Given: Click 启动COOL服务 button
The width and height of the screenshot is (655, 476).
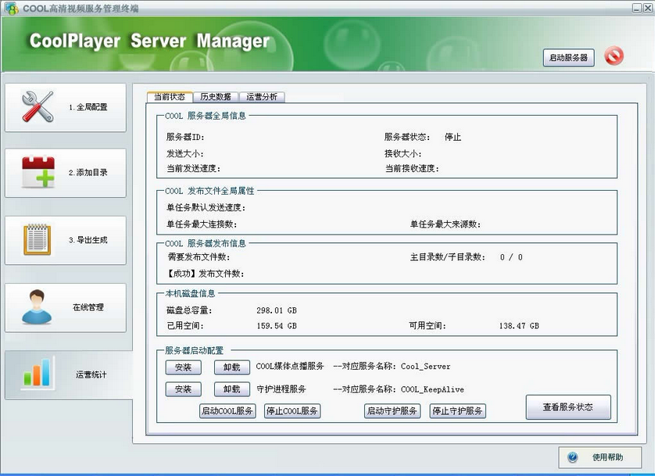Looking at the screenshot, I should (x=227, y=411).
